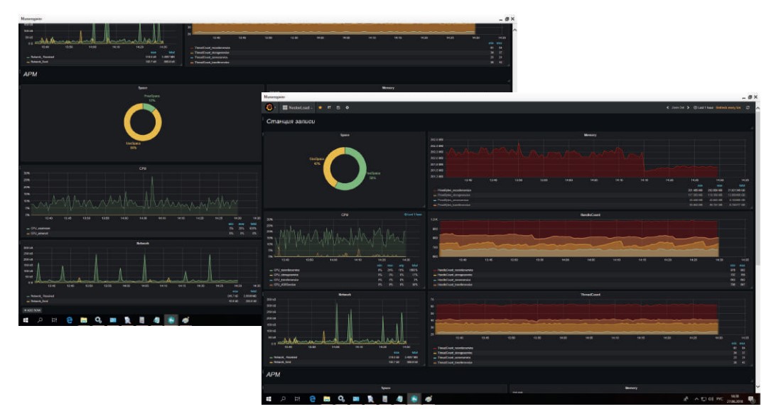Collapse the Станция записи row
The image size is (771, 414).
coord(291,121)
